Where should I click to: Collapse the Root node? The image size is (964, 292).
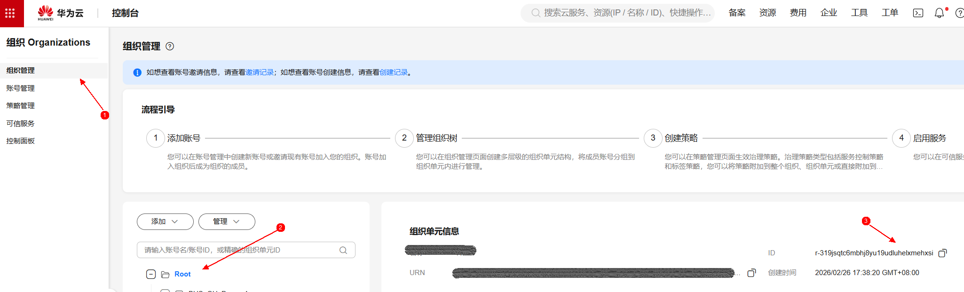151,274
